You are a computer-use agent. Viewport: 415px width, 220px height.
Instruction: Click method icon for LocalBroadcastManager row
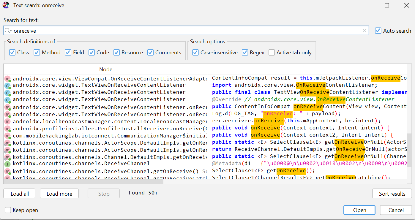[7, 121]
